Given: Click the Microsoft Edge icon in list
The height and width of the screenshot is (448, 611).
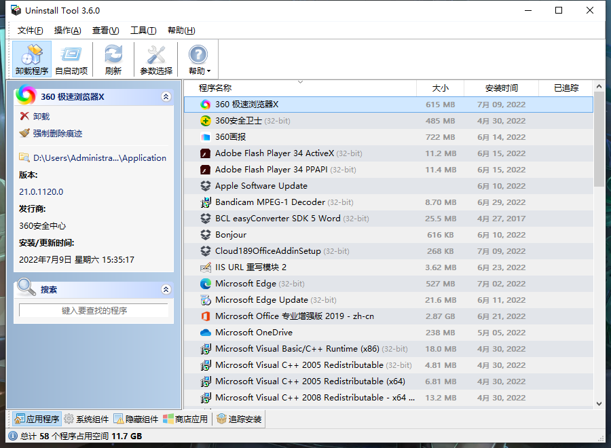Looking at the screenshot, I should (206, 284).
